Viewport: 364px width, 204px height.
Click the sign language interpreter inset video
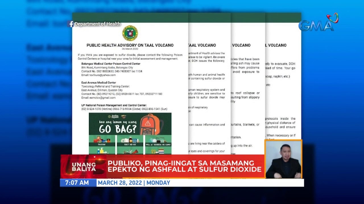pos(283,159)
